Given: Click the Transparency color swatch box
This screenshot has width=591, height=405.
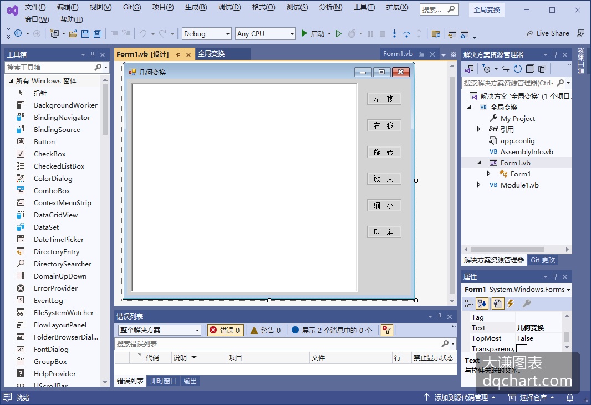Looking at the screenshot, I should (522, 348).
